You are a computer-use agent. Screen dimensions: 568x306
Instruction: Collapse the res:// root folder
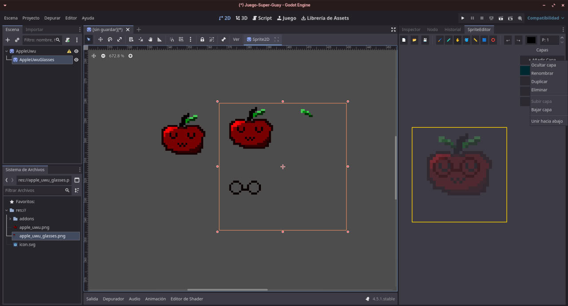point(6,210)
